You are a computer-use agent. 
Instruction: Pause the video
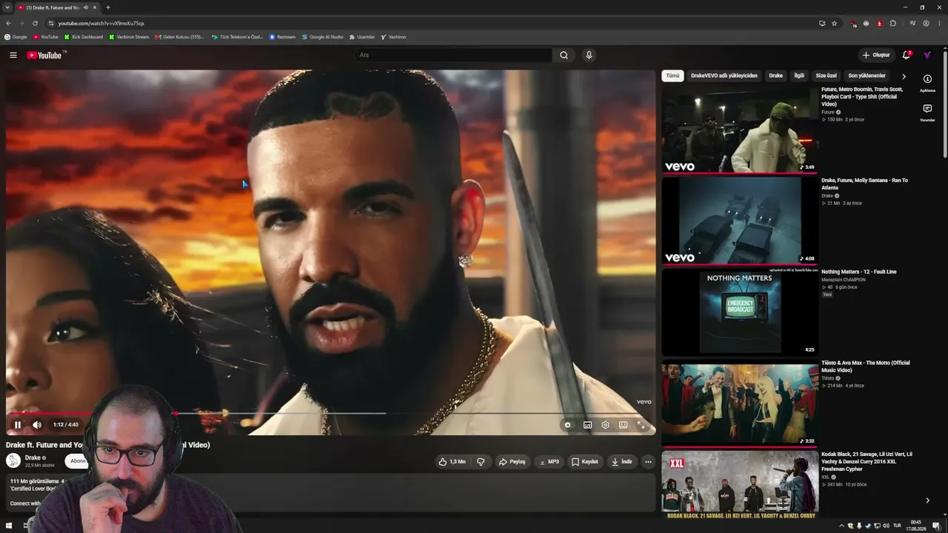pos(18,425)
